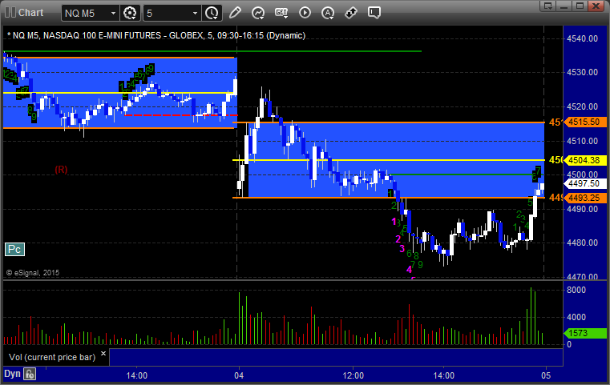Screen dimensions: 610x385
Task: Click the NQ M5 NASDAQ 100 chart title
Action: [x=156, y=35]
